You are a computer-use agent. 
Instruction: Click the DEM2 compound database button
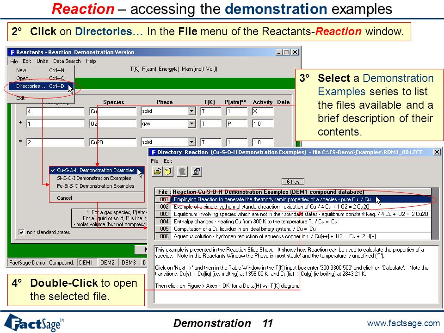(108, 263)
